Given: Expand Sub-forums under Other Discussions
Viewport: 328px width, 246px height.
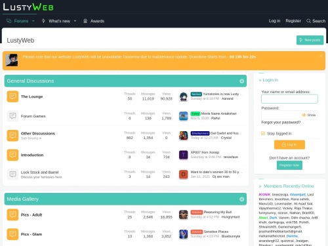Looking at the screenshot, I should pyautogui.click(x=31, y=138).
